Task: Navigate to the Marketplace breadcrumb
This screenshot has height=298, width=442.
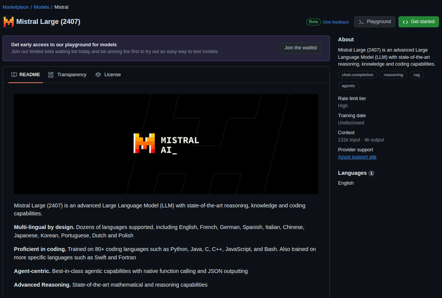Action: click(15, 7)
